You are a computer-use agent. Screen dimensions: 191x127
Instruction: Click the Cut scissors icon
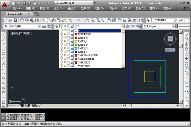pyautogui.click(x=44, y=20)
